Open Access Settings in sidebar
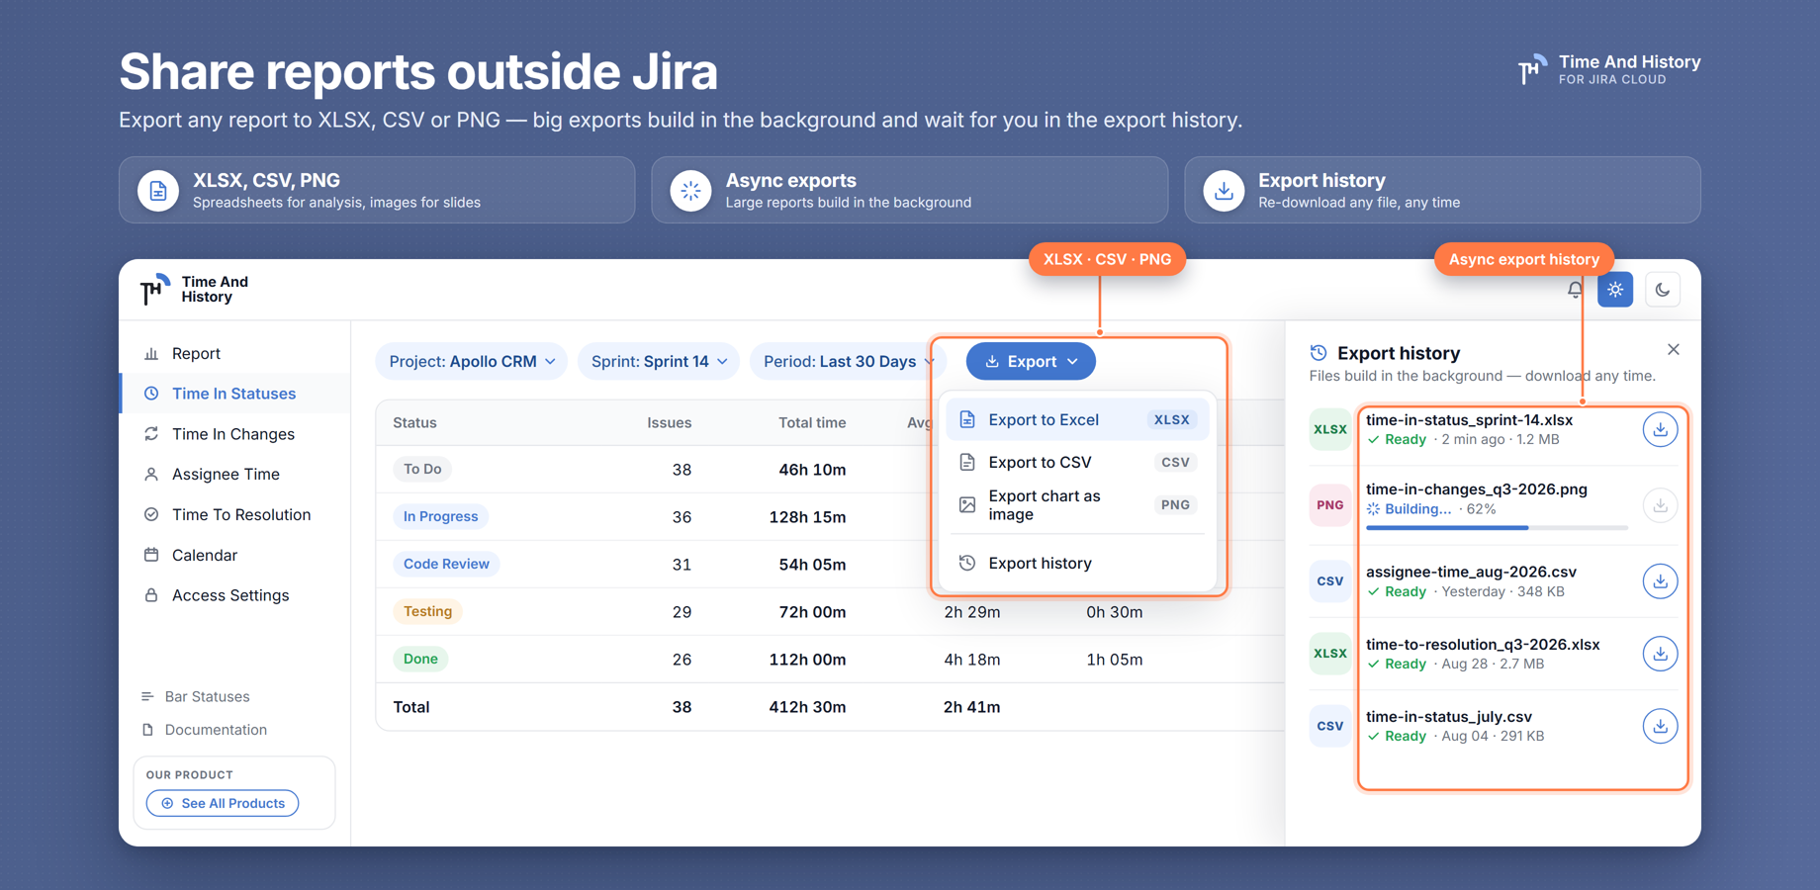1820x890 pixels. 235,595
